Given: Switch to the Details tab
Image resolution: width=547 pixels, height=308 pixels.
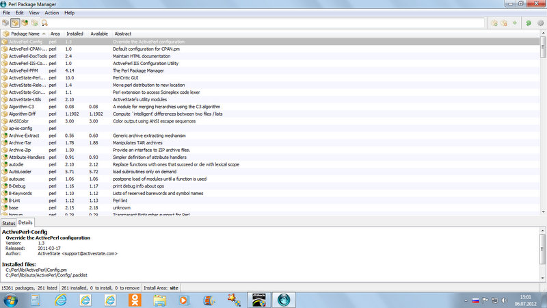Looking at the screenshot, I should [25, 222].
